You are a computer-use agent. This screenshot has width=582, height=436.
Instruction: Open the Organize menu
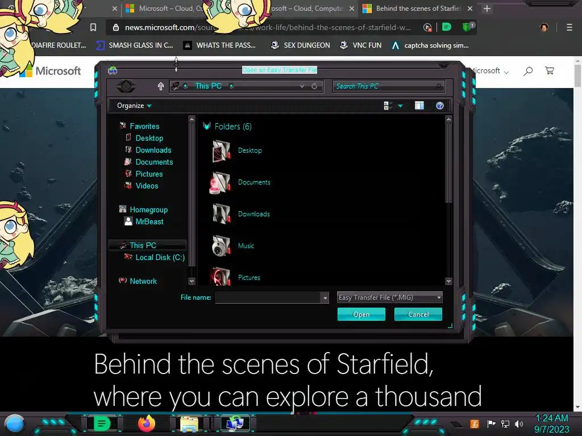(x=134, y=106)
